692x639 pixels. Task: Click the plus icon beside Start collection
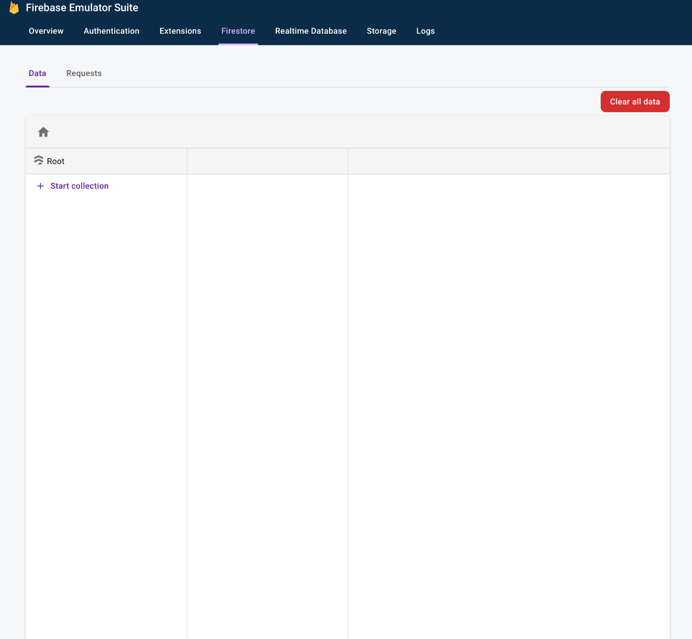coord(41,186)
